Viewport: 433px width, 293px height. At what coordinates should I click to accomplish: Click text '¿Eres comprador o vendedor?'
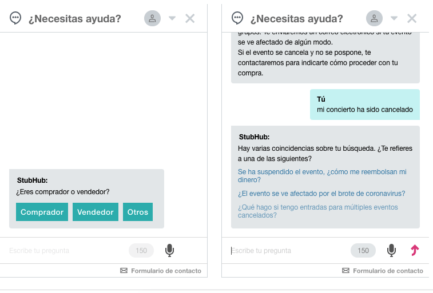[x=63, y=192]
